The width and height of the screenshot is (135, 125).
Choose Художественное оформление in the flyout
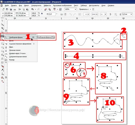[21, 44]
